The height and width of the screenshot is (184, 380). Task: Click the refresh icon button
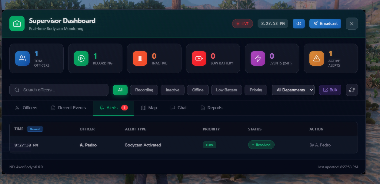click(x=352, y=90)
